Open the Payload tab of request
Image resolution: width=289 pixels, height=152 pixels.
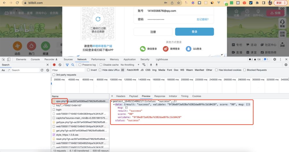click(x=134, y=96)
